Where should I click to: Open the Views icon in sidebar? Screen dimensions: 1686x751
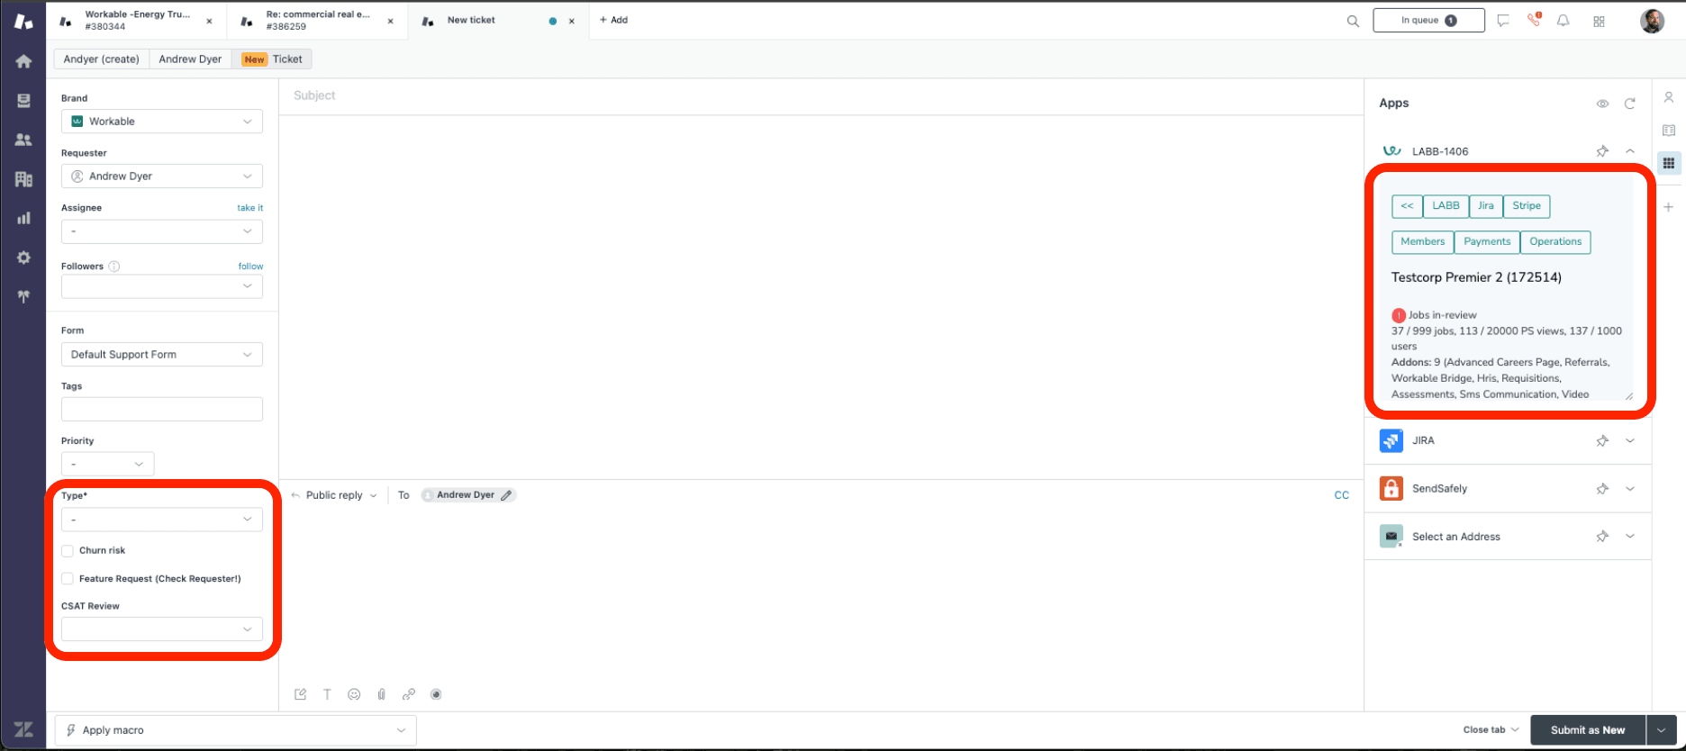[x=23, y=101]
